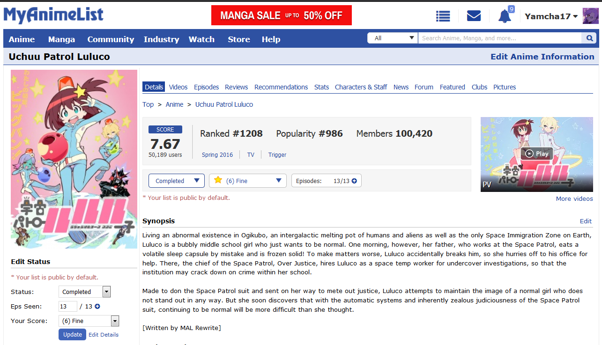This screenshot has width=602, height=345.
Task: Open the Completed status dropdown in score box
Action: [x=177, y=181]
